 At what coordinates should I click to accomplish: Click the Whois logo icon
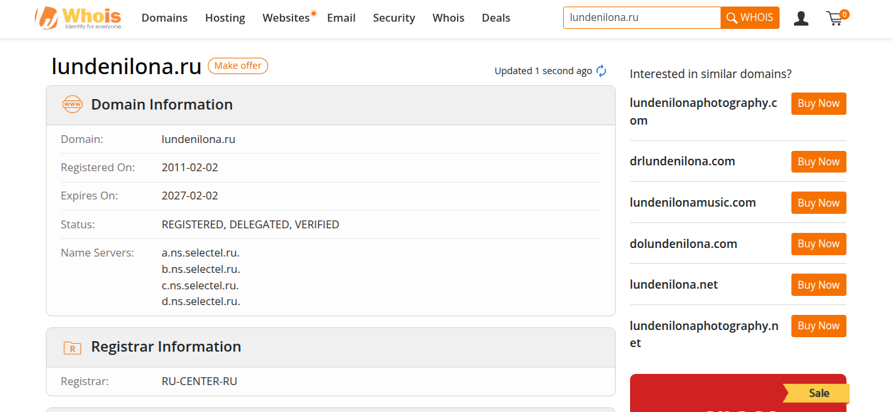tap(78, 18)
